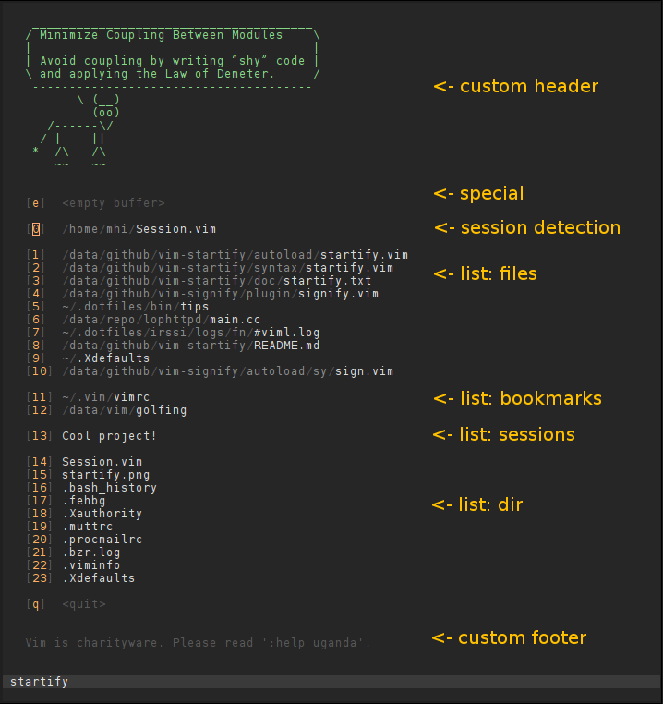Open /home/mhi/Session.vim from session detection
This screenshot has width=663, height=704.
point(139,228)
